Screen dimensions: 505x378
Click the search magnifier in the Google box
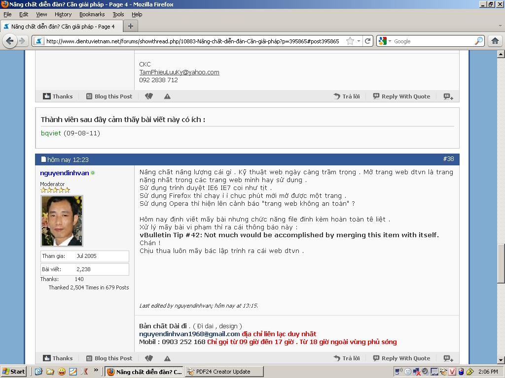[479, 41]
